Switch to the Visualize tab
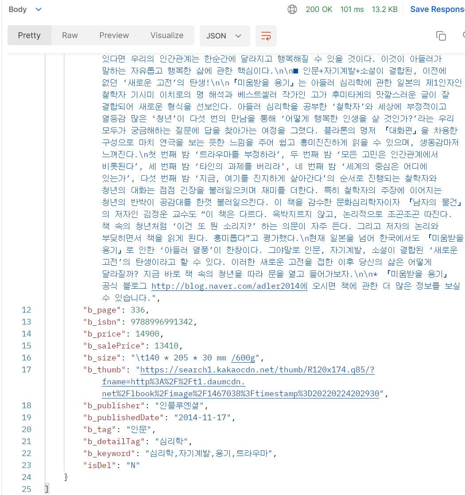465x495 pixels. [x=167, y=35]
